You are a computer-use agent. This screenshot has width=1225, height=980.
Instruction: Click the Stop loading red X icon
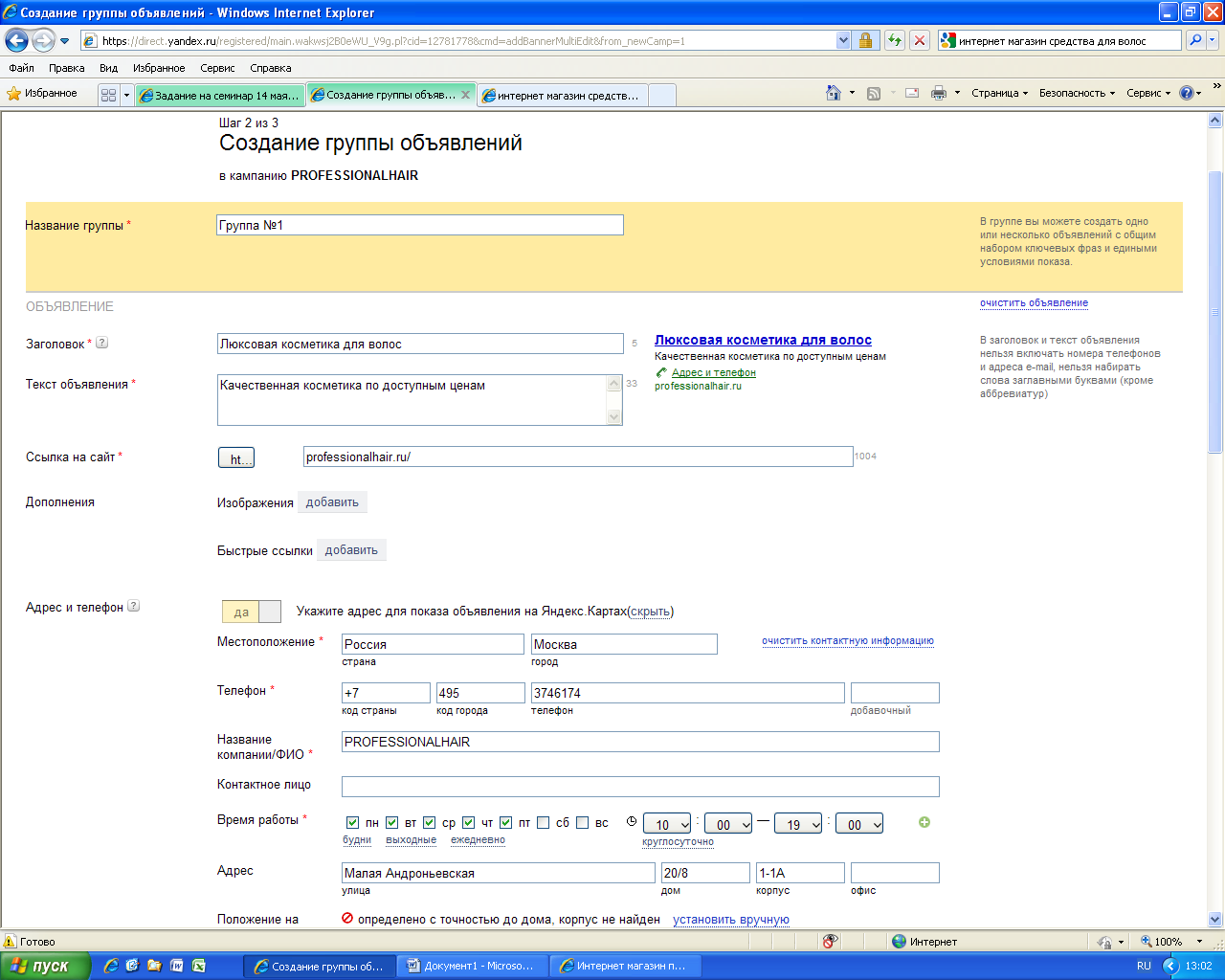pos(920,40)
